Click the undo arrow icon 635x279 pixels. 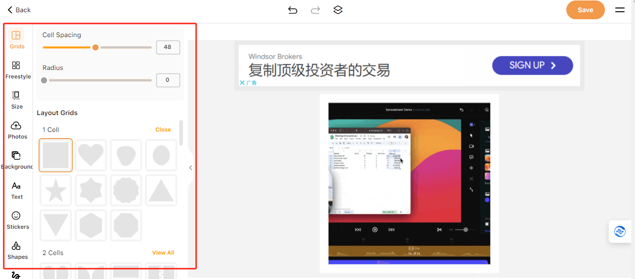tap(293, 10)
